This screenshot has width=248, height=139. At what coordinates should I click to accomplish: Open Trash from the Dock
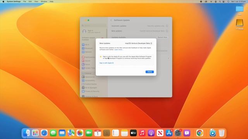coord(222,133)
